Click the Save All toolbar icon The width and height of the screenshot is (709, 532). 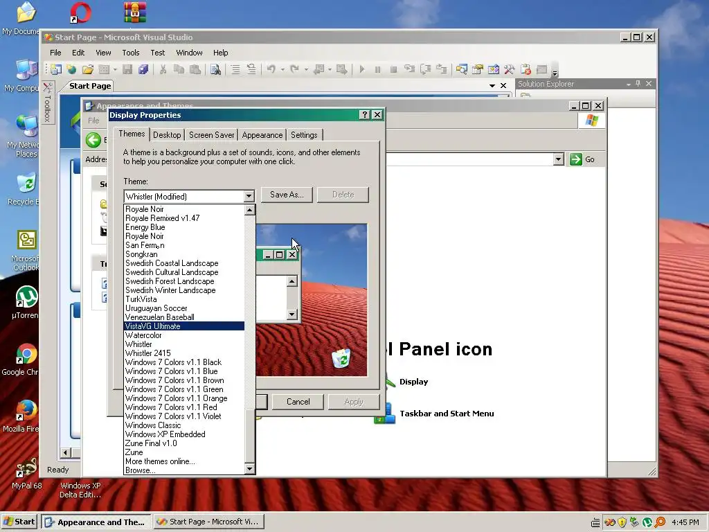coord(143,69)
